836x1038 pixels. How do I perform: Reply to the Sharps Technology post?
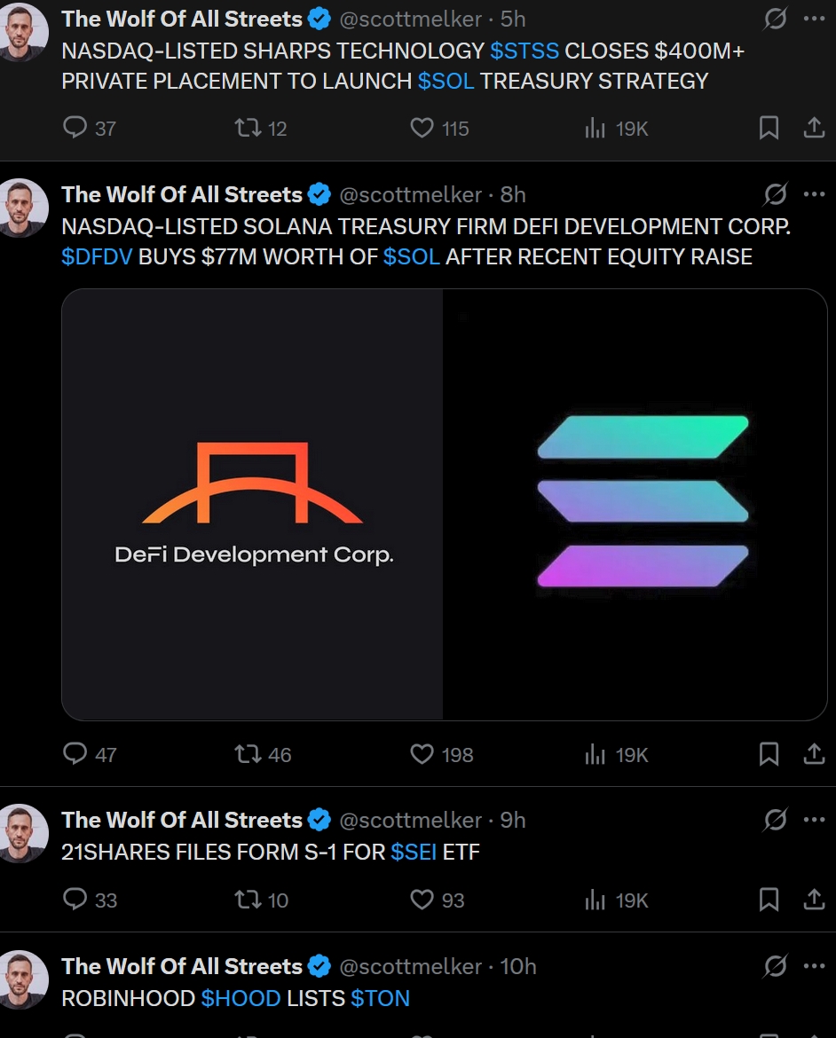pyautogui.click(x=75, y=129)
